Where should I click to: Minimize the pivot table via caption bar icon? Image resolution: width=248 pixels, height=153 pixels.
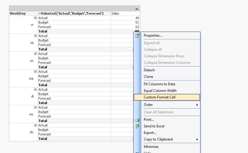coord(137,9)
